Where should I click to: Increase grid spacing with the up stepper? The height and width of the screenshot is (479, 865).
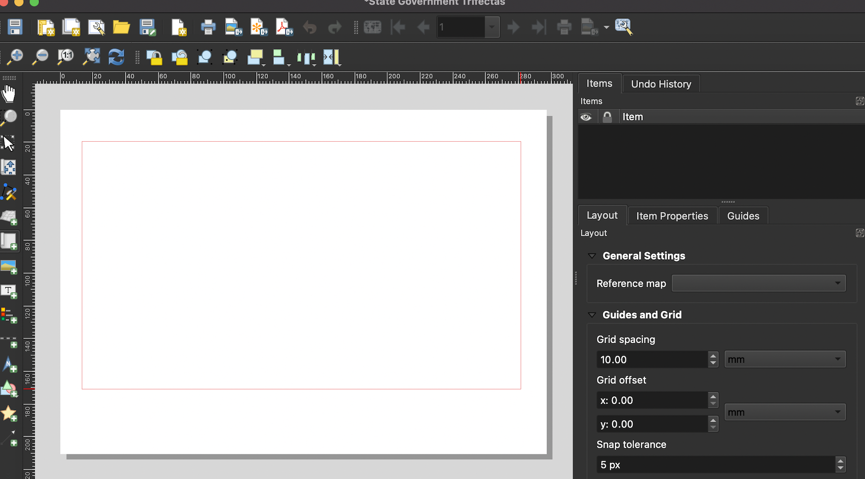(x=713, y=356)
